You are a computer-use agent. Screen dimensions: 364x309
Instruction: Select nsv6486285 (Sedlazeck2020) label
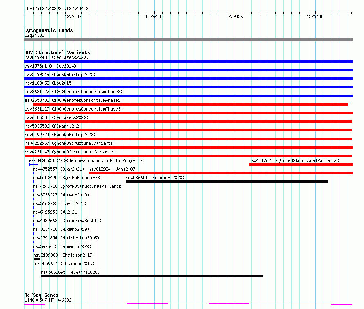[x=56, y=117]
